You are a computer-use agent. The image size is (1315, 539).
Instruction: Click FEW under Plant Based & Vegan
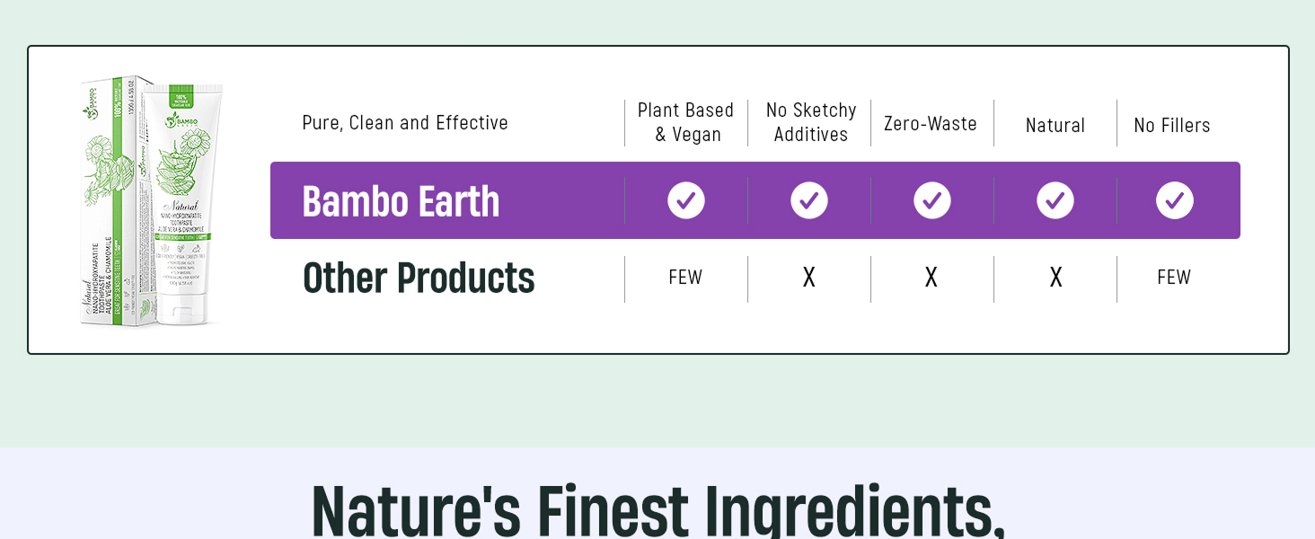[x=685, y=278]
